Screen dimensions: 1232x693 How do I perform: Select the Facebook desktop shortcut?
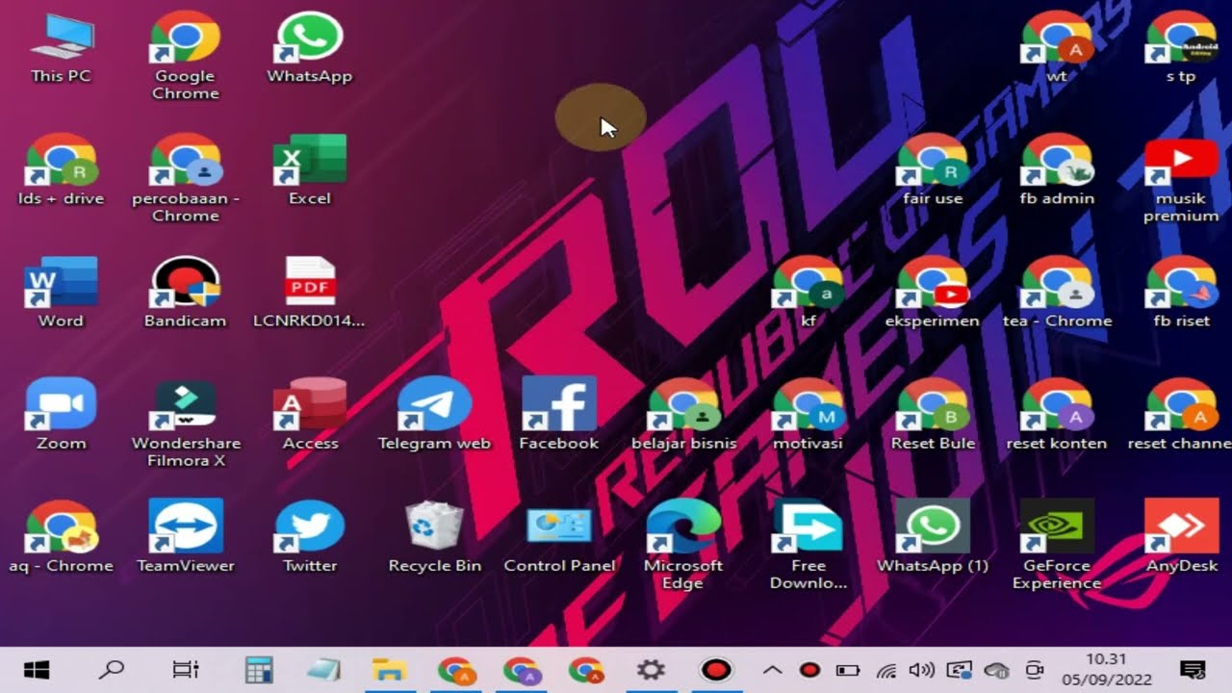[558, 415]
